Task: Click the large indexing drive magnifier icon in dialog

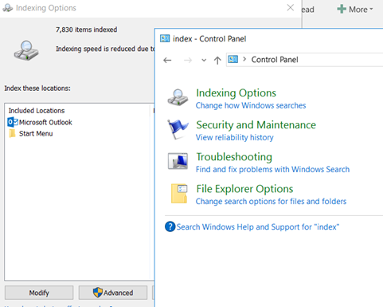Action: pos(26,50)
